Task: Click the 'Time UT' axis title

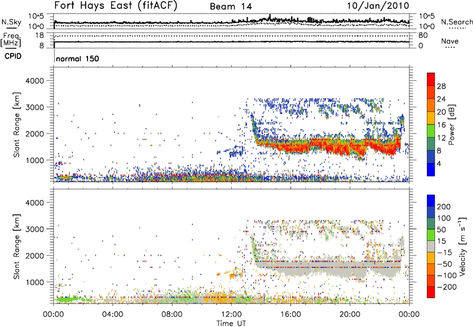Action: click(x=231, y=323)
